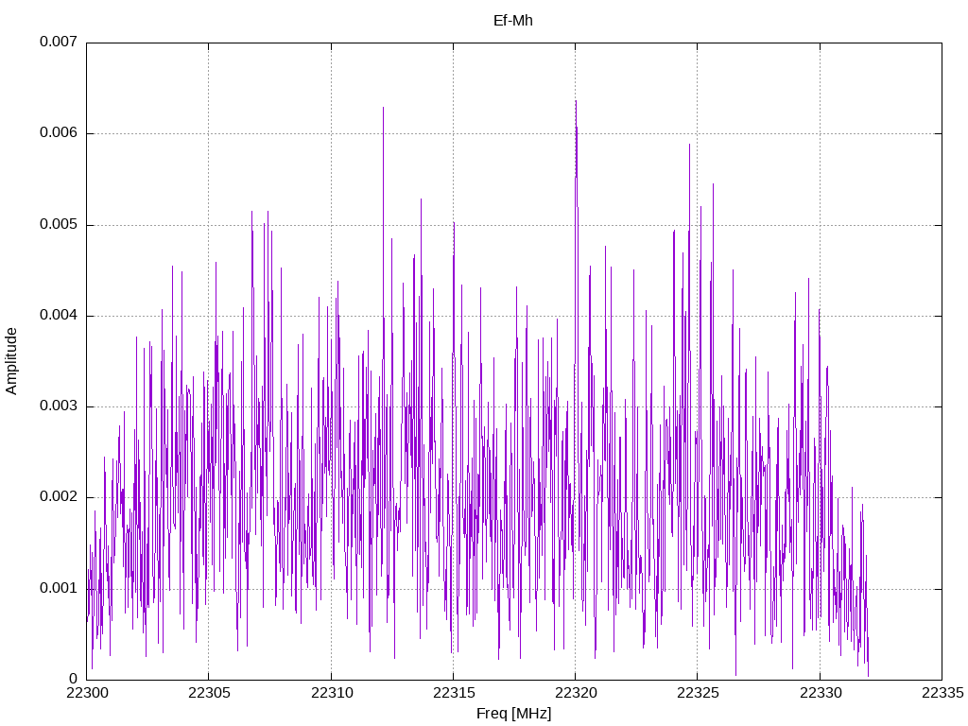Click the y-axis tick value 0.007

pyautogui.click(x=59, y=42)
